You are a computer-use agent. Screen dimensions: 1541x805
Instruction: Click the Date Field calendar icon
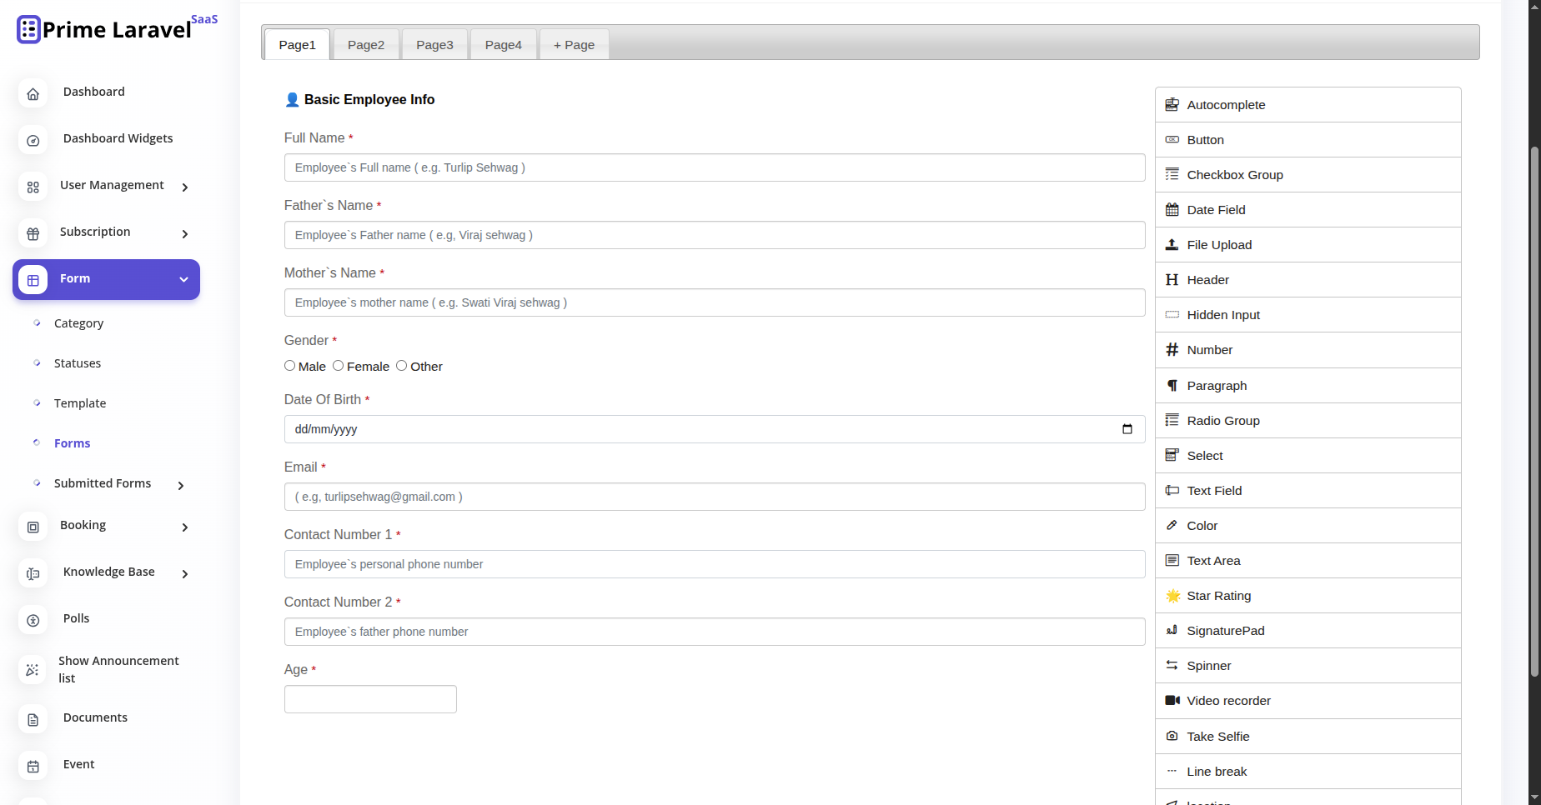(1172, 209)
